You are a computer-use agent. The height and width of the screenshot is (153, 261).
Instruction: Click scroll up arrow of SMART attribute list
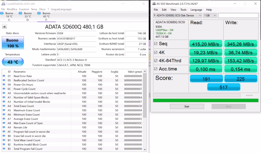[145, 71]
